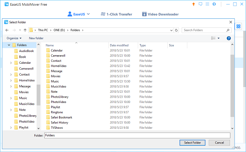Select HomeVideo folder icon in file list
This screenshot has width=246, height=152.
click(48, 66)
